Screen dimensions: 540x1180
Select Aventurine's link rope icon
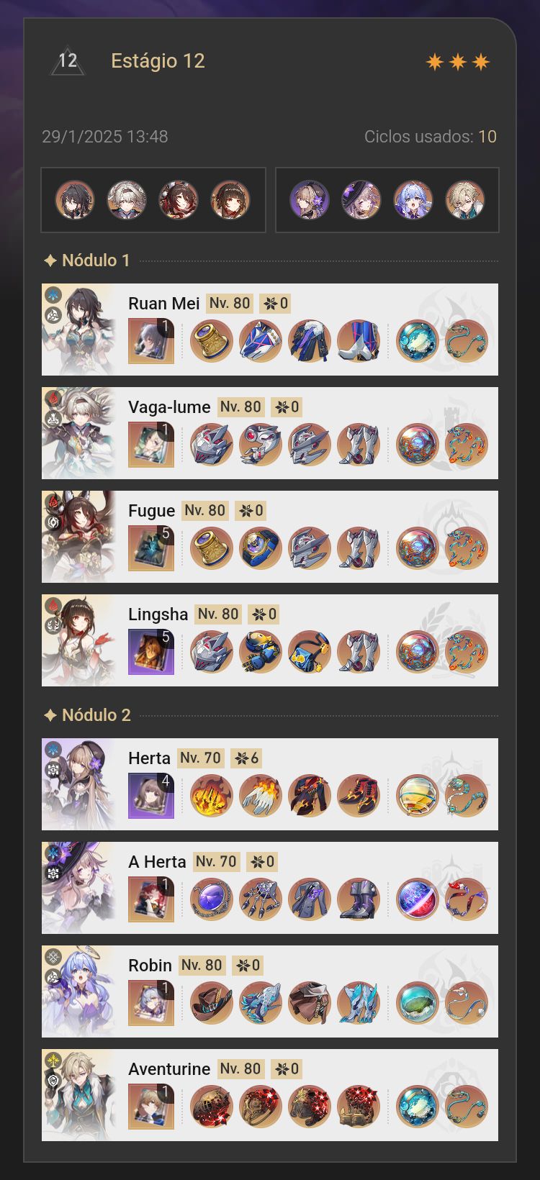click(467, 1107)
